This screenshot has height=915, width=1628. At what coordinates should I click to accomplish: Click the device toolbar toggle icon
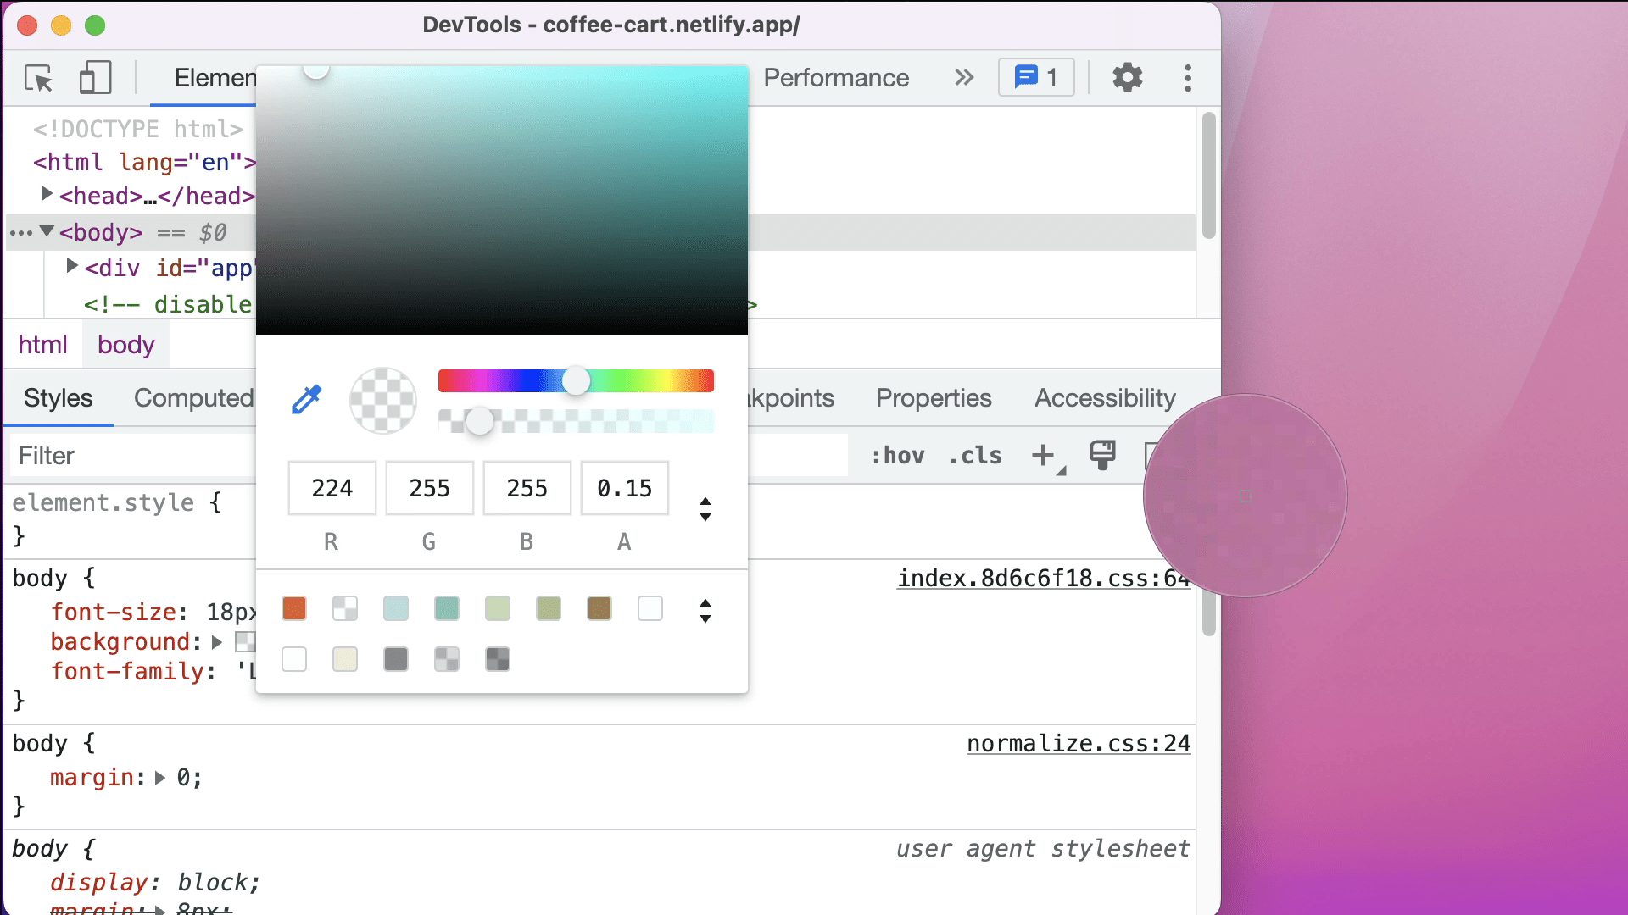95,77
